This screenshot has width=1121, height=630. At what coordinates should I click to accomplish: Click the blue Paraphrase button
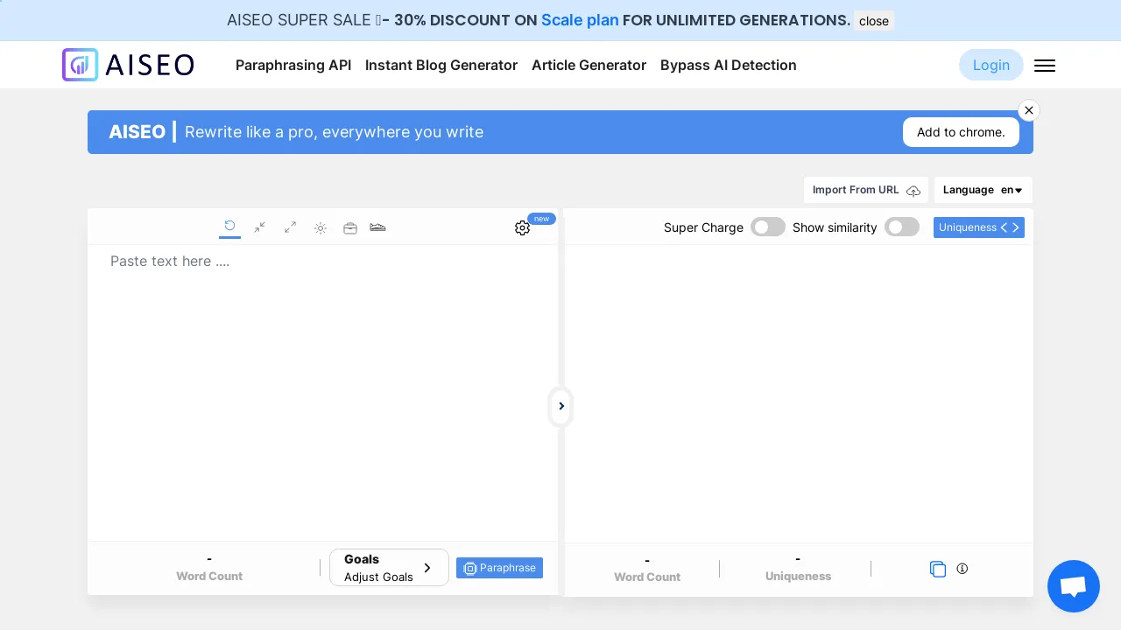point(499,568)
